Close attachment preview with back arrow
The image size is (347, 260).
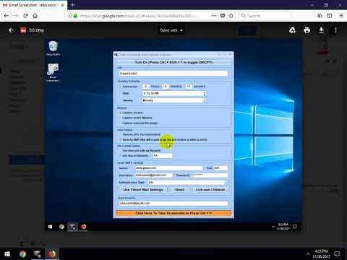[x=11, y=30]
